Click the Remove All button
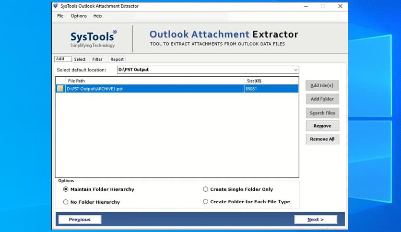This screenshot has width=401, height=232. [322, 139]
